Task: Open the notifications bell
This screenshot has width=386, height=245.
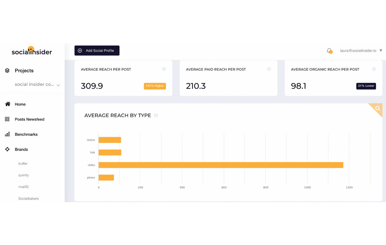Action: click(329, 51)
